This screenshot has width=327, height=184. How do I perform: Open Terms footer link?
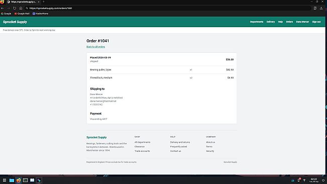(x=209, y=147)
